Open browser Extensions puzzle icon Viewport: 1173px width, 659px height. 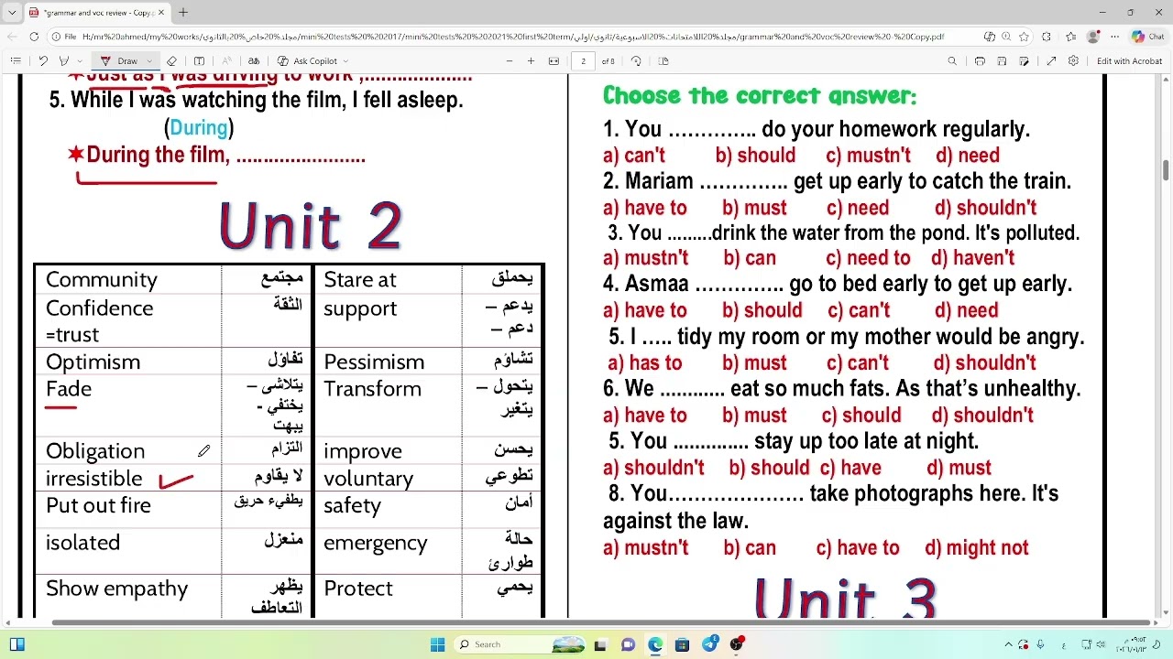[1047, 37]
